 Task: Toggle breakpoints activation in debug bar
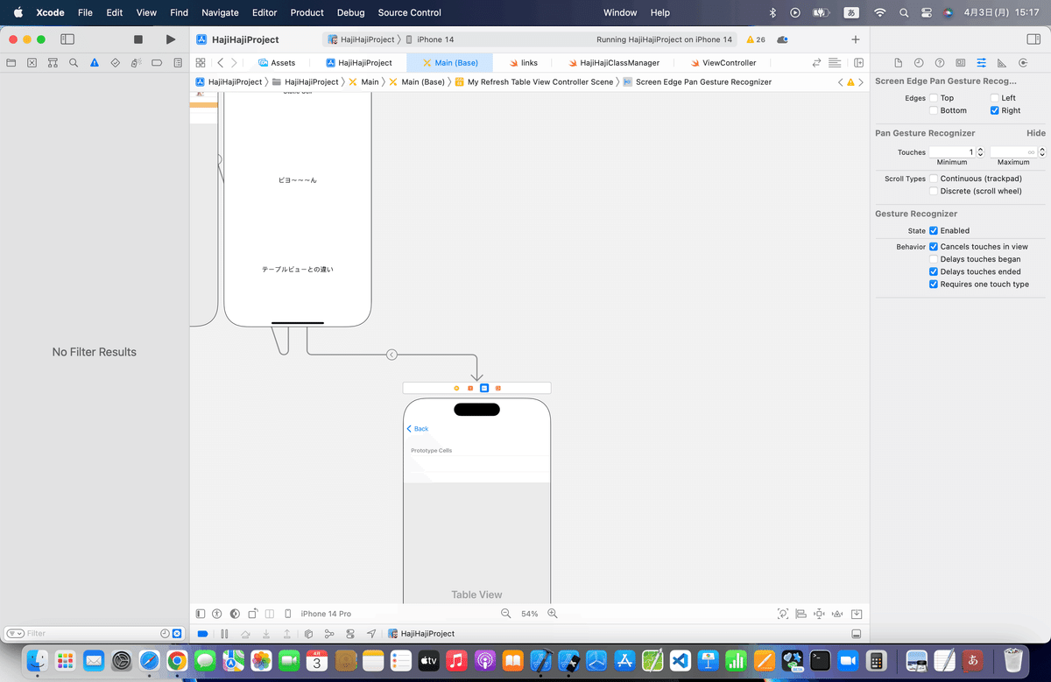tap(202, 634)
